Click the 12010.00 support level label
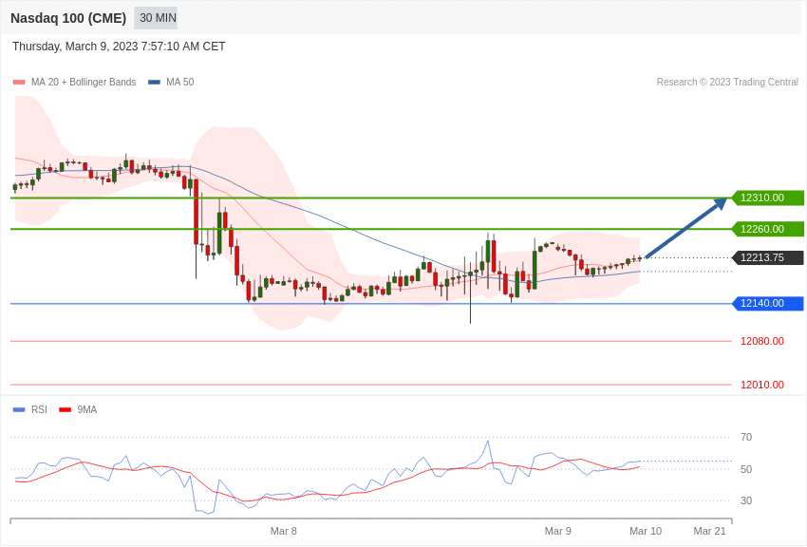 [762, 385]
